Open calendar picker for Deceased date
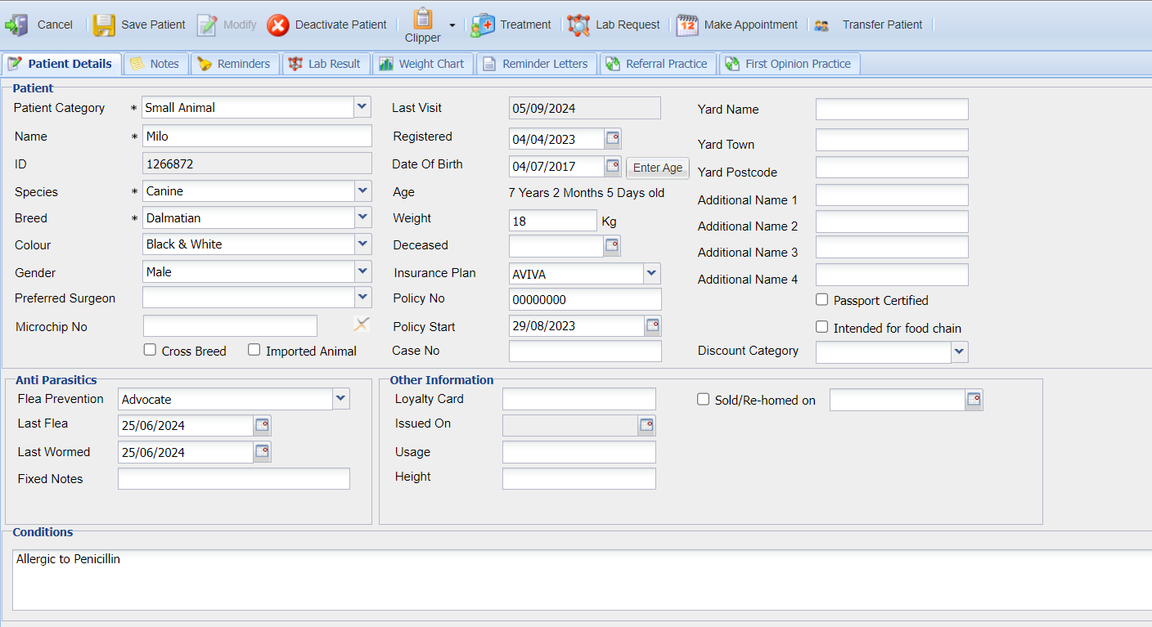 click(x=612, y=245)
